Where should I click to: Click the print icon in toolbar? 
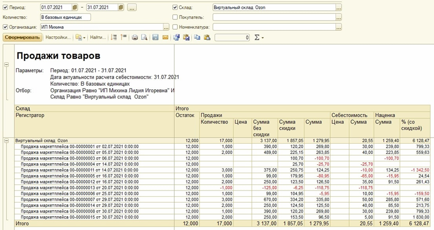point(135,37)
